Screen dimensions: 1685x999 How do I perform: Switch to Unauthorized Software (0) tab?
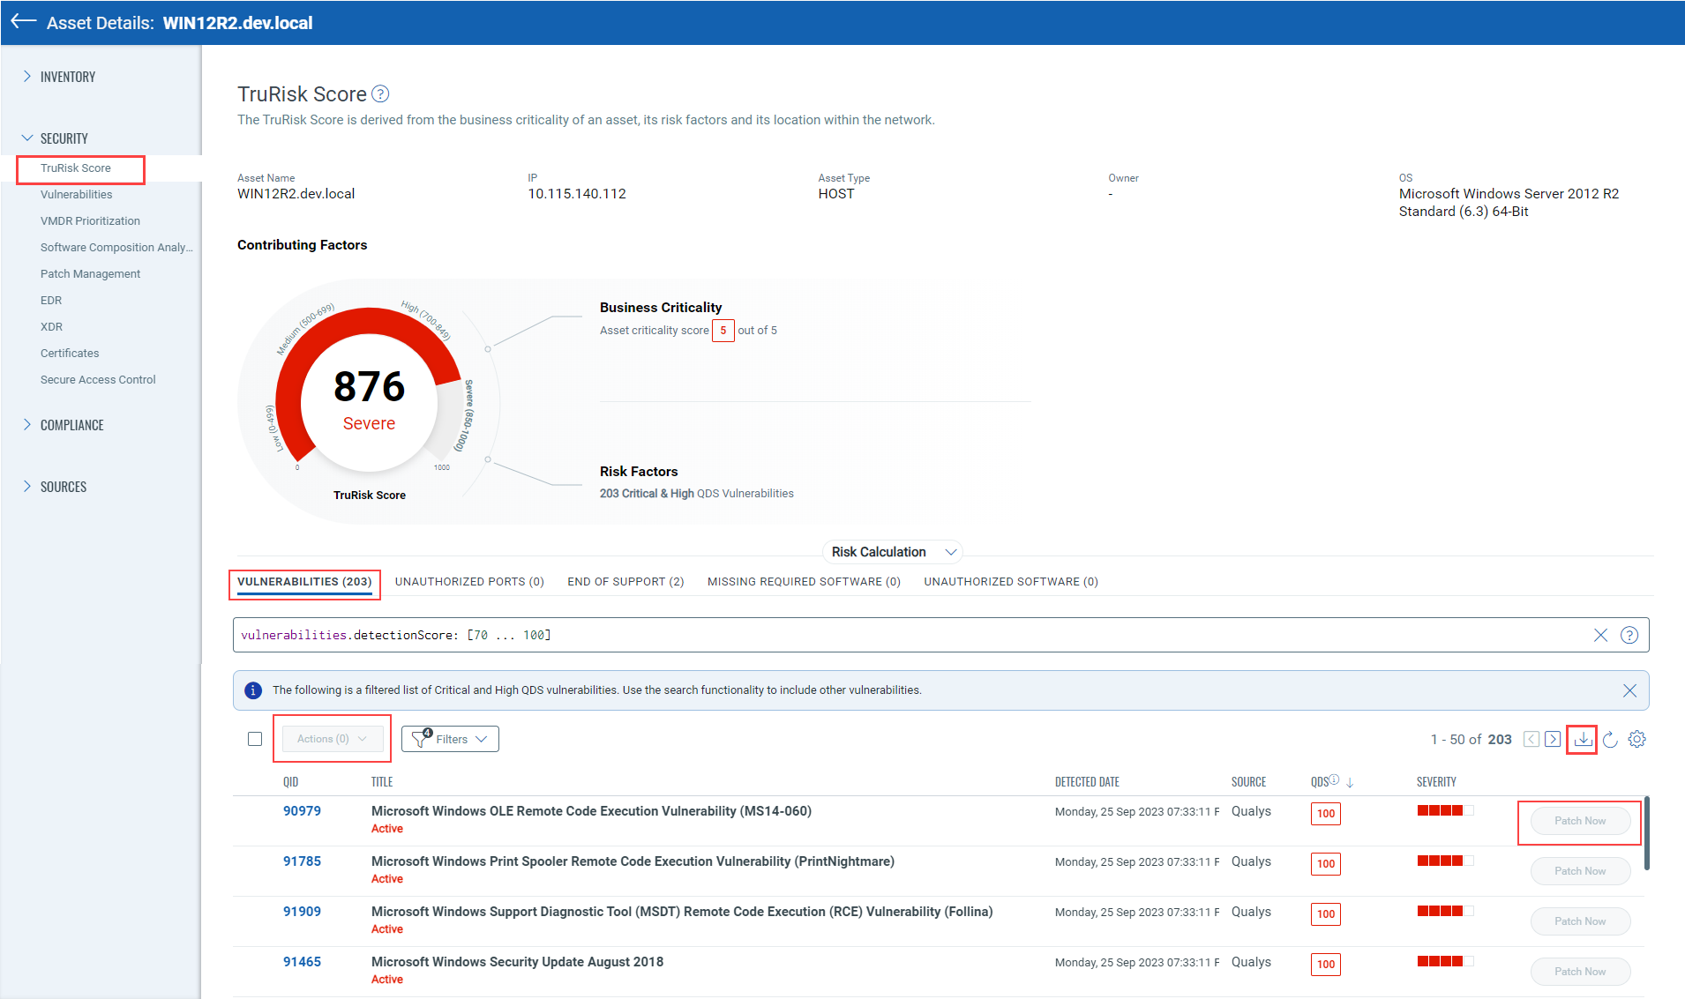pos(1011,582)
